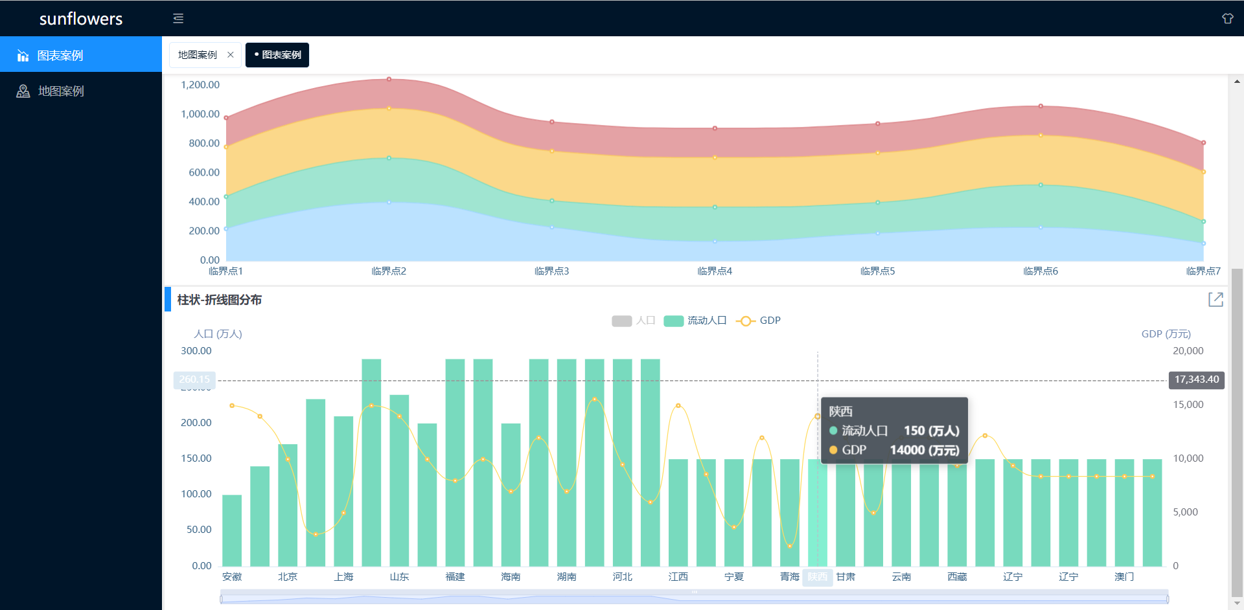The height and width of the screenshot is (610, 1244).
Task: Click the page scrollbar down arrow
Action: click(1237, 604)
